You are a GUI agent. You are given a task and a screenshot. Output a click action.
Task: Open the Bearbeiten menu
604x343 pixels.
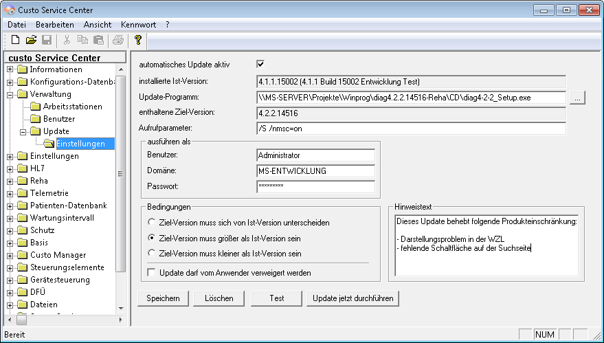[x=55, y=25]
